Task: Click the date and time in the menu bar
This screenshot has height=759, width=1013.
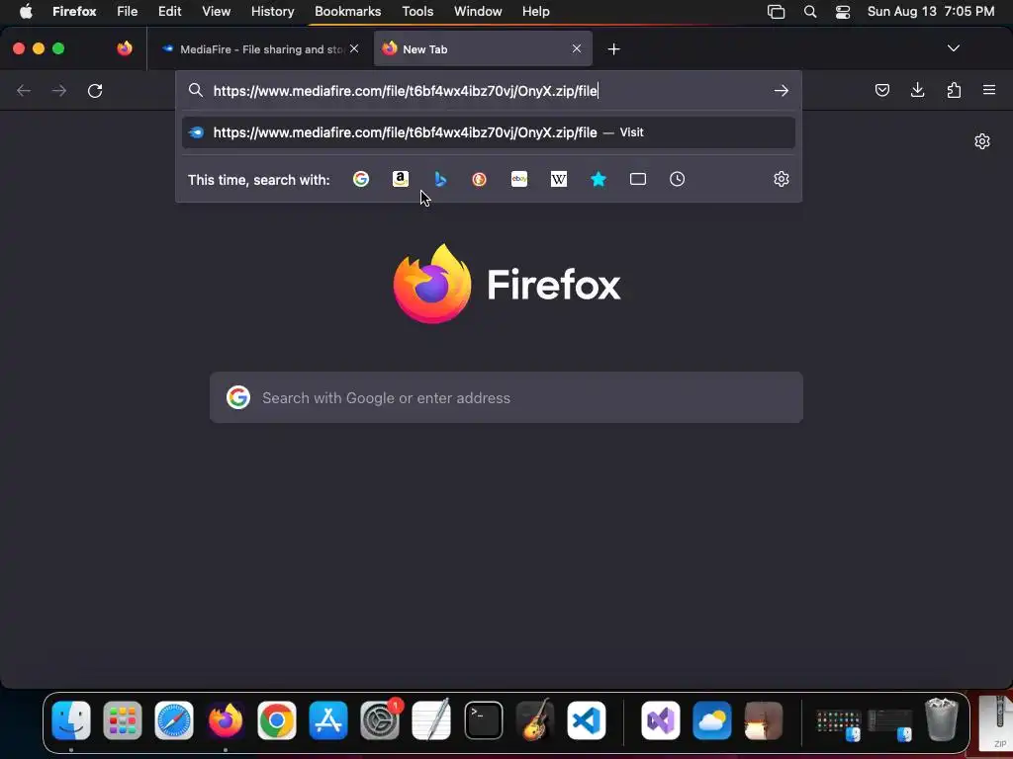Action: tap(931, 12)
